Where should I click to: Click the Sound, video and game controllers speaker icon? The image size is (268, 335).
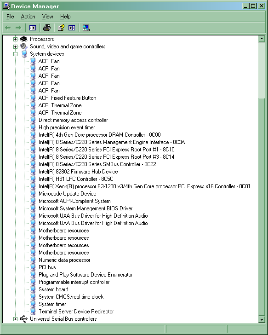(24, 46)
